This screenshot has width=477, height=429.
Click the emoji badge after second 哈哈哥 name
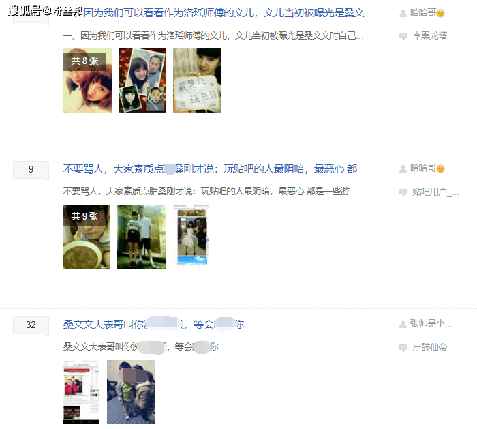click(440, 168)
